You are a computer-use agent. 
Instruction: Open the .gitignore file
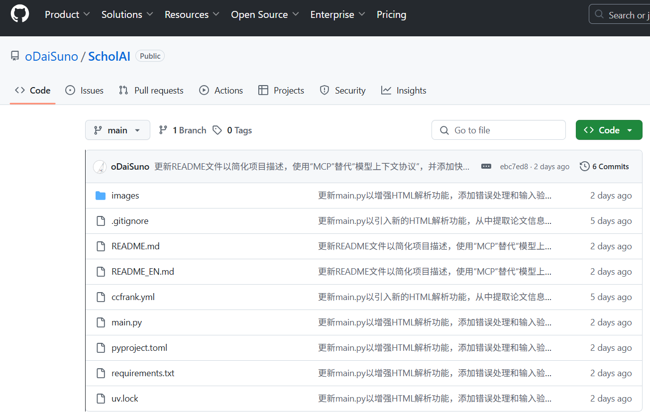pyautogui.click(x=130, y=221)
